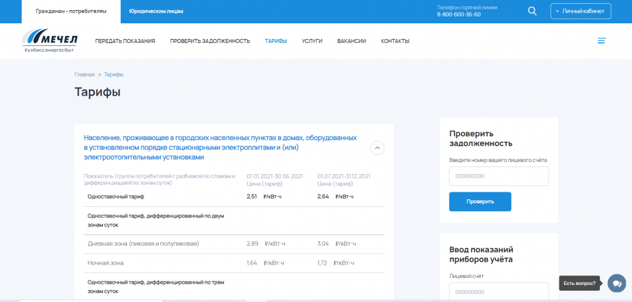The image size is (632, 302).
Task: Open the Услуги menu item
Action: [312, 41]
